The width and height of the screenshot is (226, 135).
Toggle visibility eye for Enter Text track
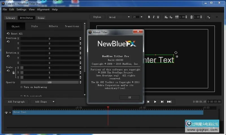pos(6,112)
